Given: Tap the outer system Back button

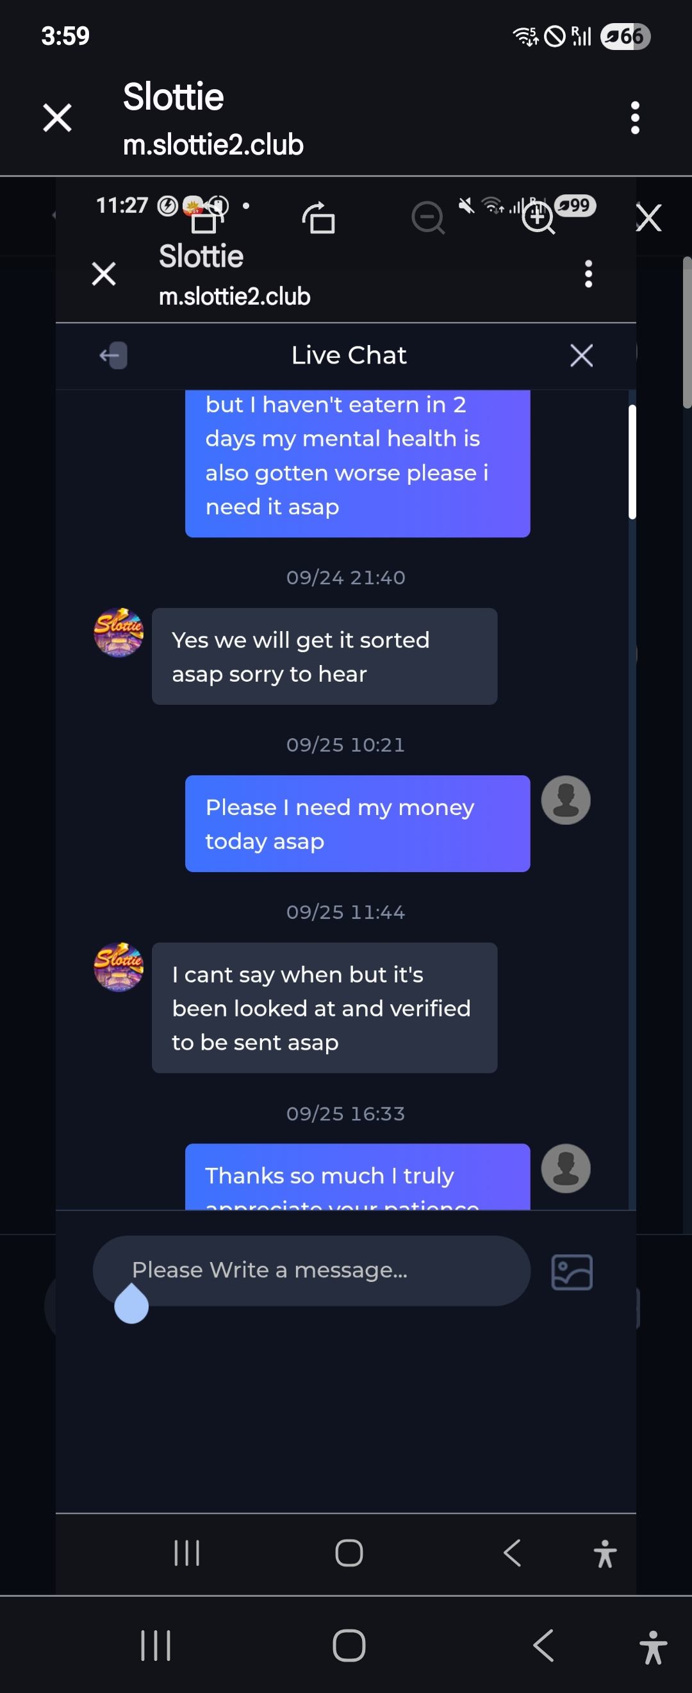Looking at the screenshot, I should coord(543,1645).
